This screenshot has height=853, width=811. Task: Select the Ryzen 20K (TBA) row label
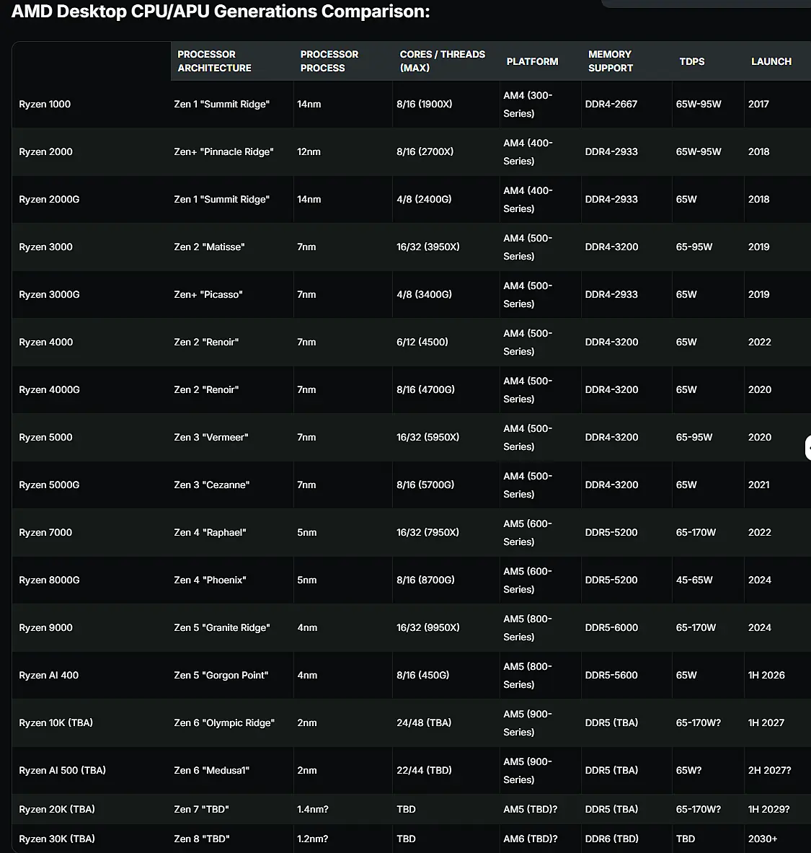56,810
